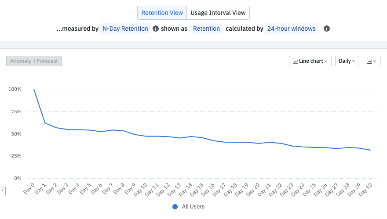Open the calendar date picker icon
This screenshot has width=387, height=219.
(x=371, y=61)
